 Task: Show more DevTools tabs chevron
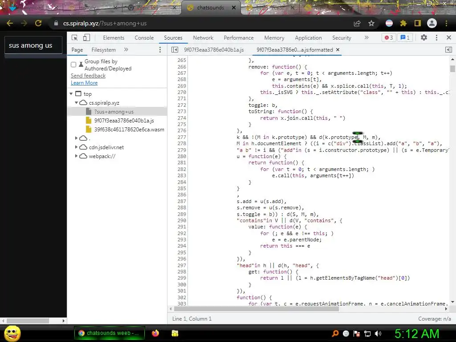366,37
